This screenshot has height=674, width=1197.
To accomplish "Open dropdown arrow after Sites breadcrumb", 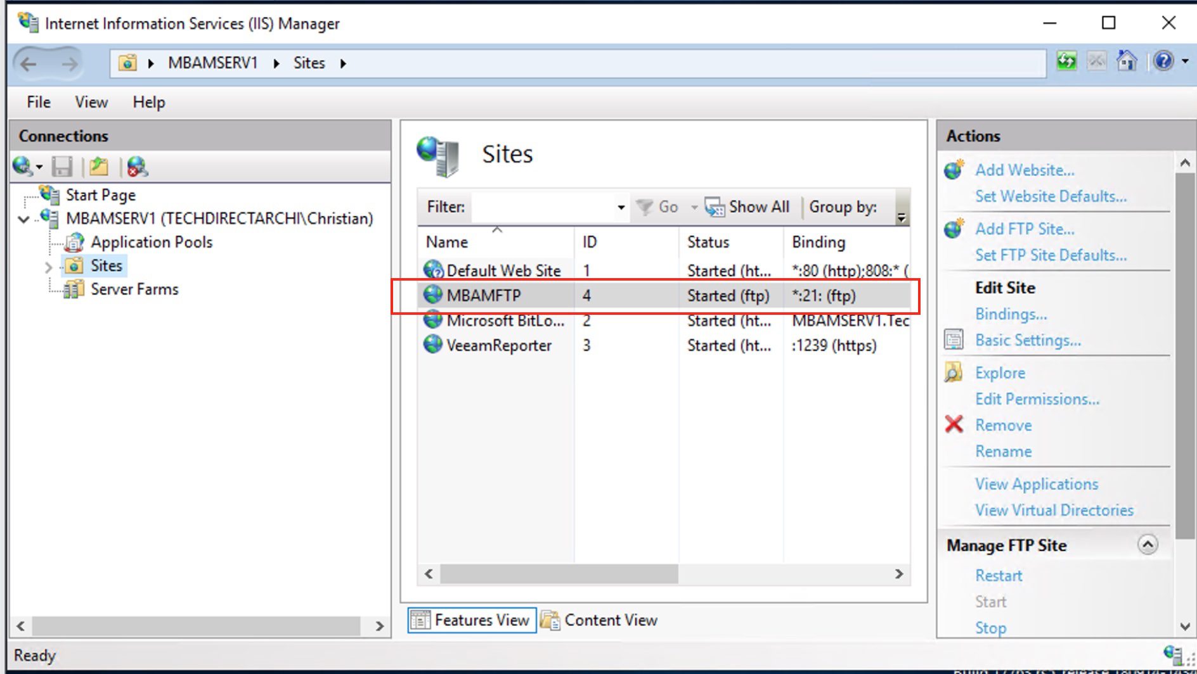I will tap(343, 63).
